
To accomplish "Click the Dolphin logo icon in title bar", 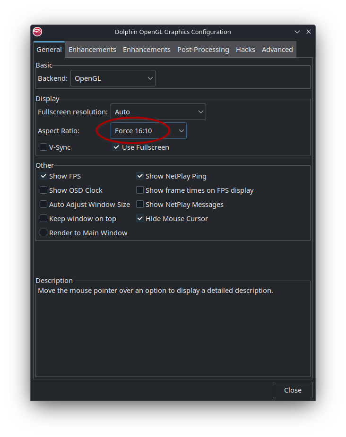I will tap(37, 32).
